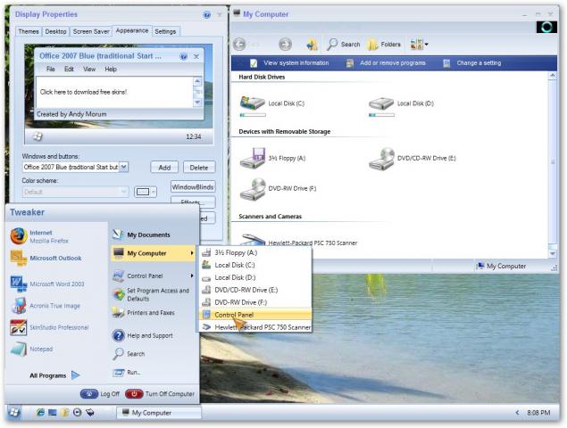Select Local Disk (C:) in submenu
The image size is (567, 428).
255,265
